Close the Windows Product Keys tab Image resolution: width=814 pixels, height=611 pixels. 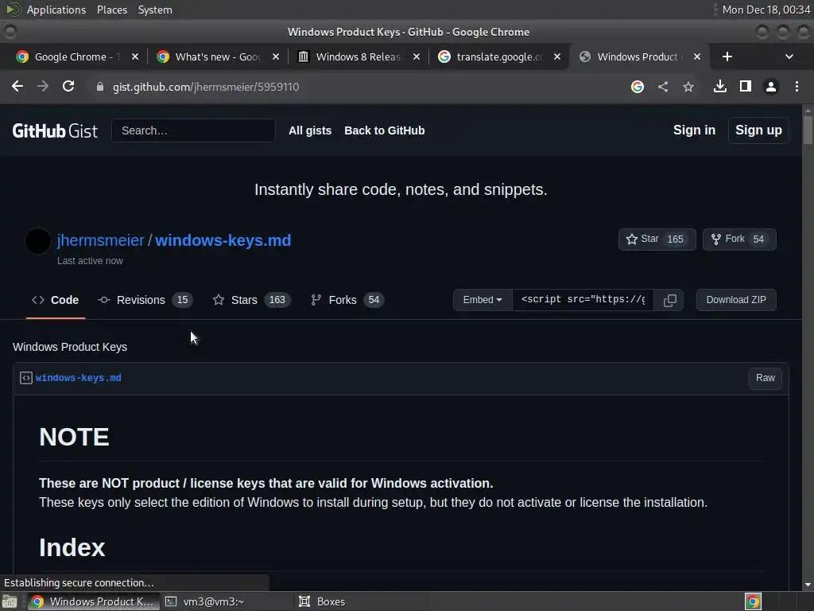click(697, 56)
